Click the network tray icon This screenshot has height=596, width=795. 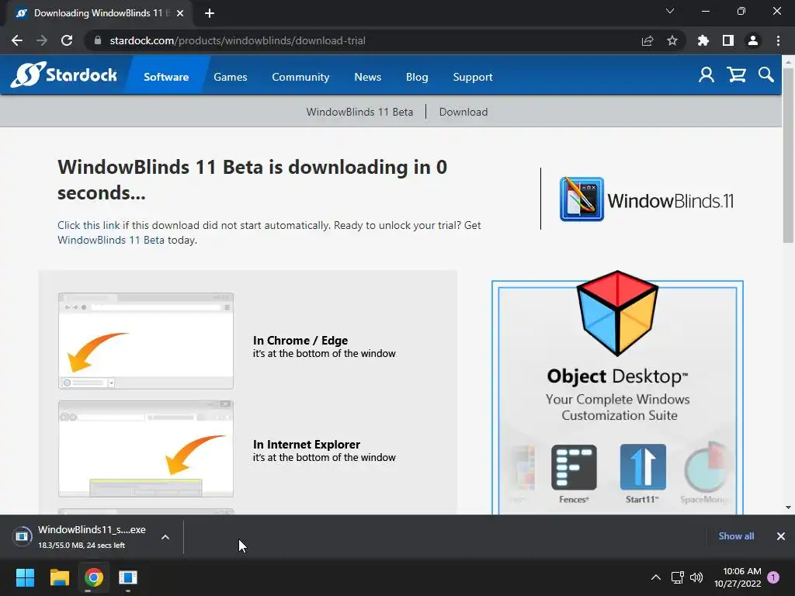[x=677, y=577]
